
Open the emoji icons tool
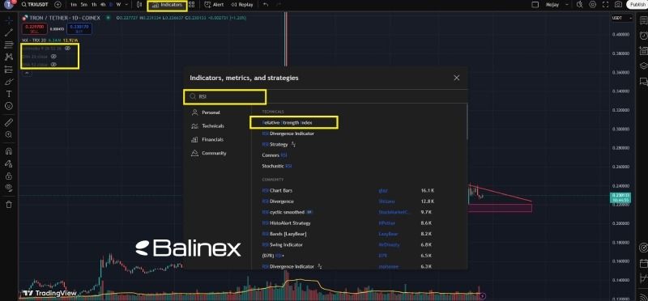[9, 106]
